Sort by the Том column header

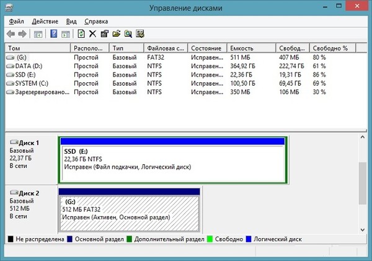38,48
